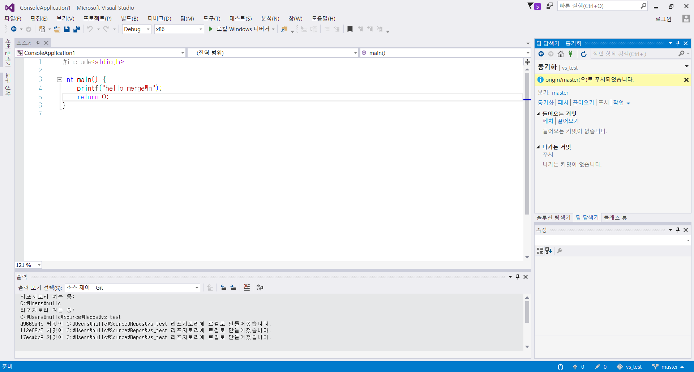Screen dimensions: 694x372
Task: Refresh the Team Explorer panel
Action: (x=584, y=54)
